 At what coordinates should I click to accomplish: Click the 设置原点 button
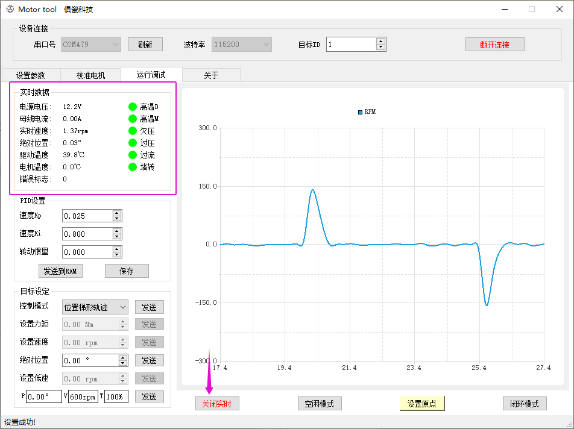click(x=422, y=404)
